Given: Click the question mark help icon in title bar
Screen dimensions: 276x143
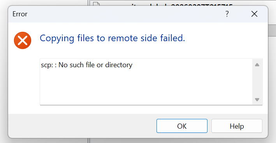Looking at the screenshot, I should point(227,14).
